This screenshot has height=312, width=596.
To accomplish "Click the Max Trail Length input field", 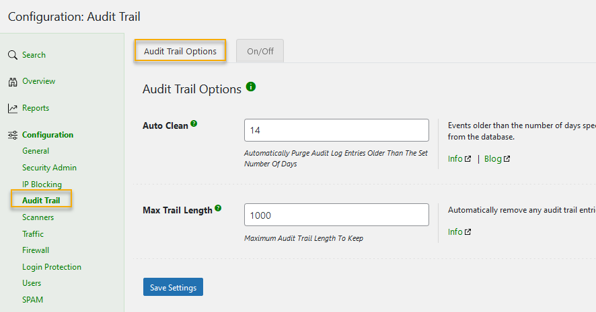I will [x=336, y=215].
